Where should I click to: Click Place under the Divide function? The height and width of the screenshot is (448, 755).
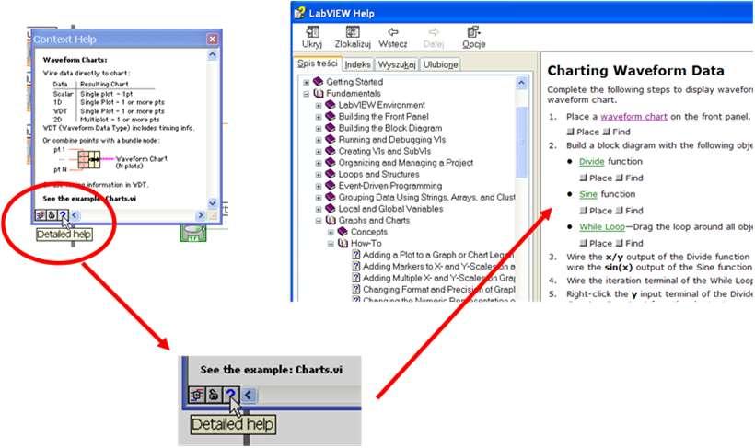tap(596, 178)
